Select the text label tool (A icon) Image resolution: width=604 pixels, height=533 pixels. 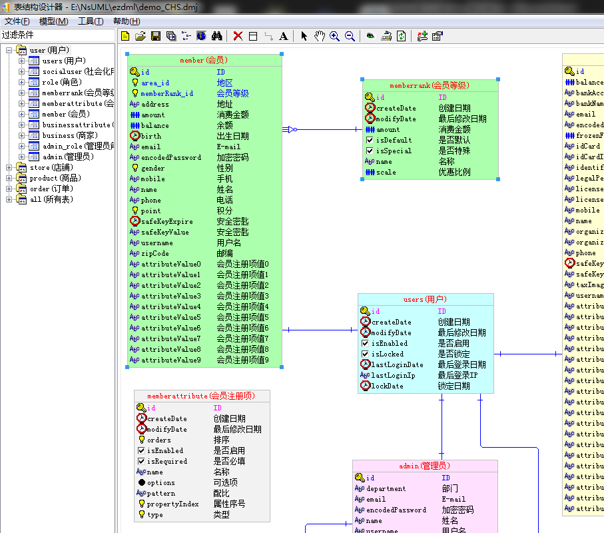(282, 36)
